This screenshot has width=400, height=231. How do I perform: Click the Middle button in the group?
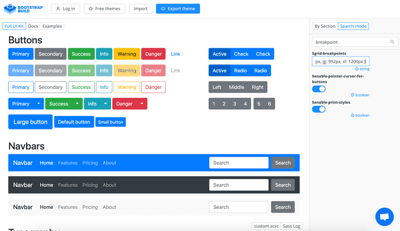pyautogui.click(x=237, y=87)
